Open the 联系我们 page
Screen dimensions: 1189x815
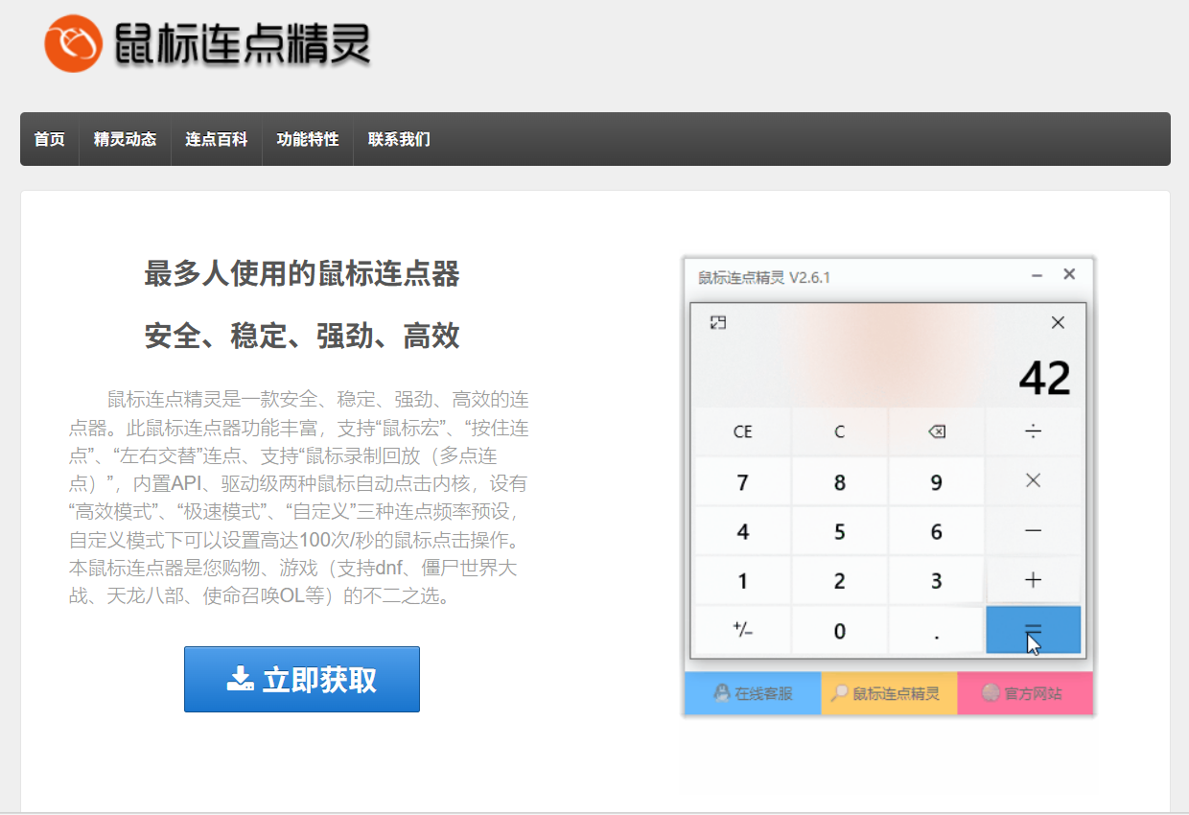coord(399,139)
